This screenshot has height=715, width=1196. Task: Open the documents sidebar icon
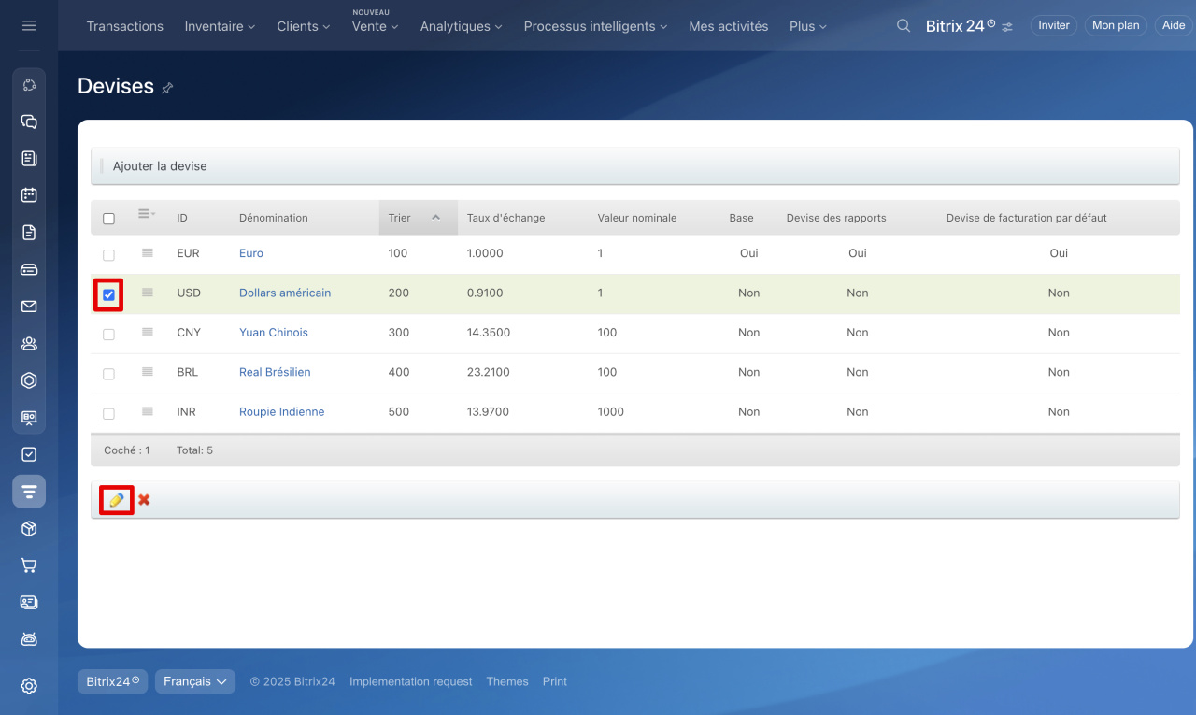coord(29,233)
